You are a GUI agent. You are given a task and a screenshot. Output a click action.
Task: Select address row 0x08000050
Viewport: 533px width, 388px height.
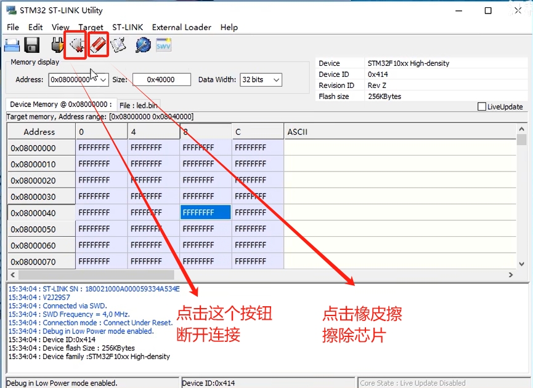click(x=41, y=229)
